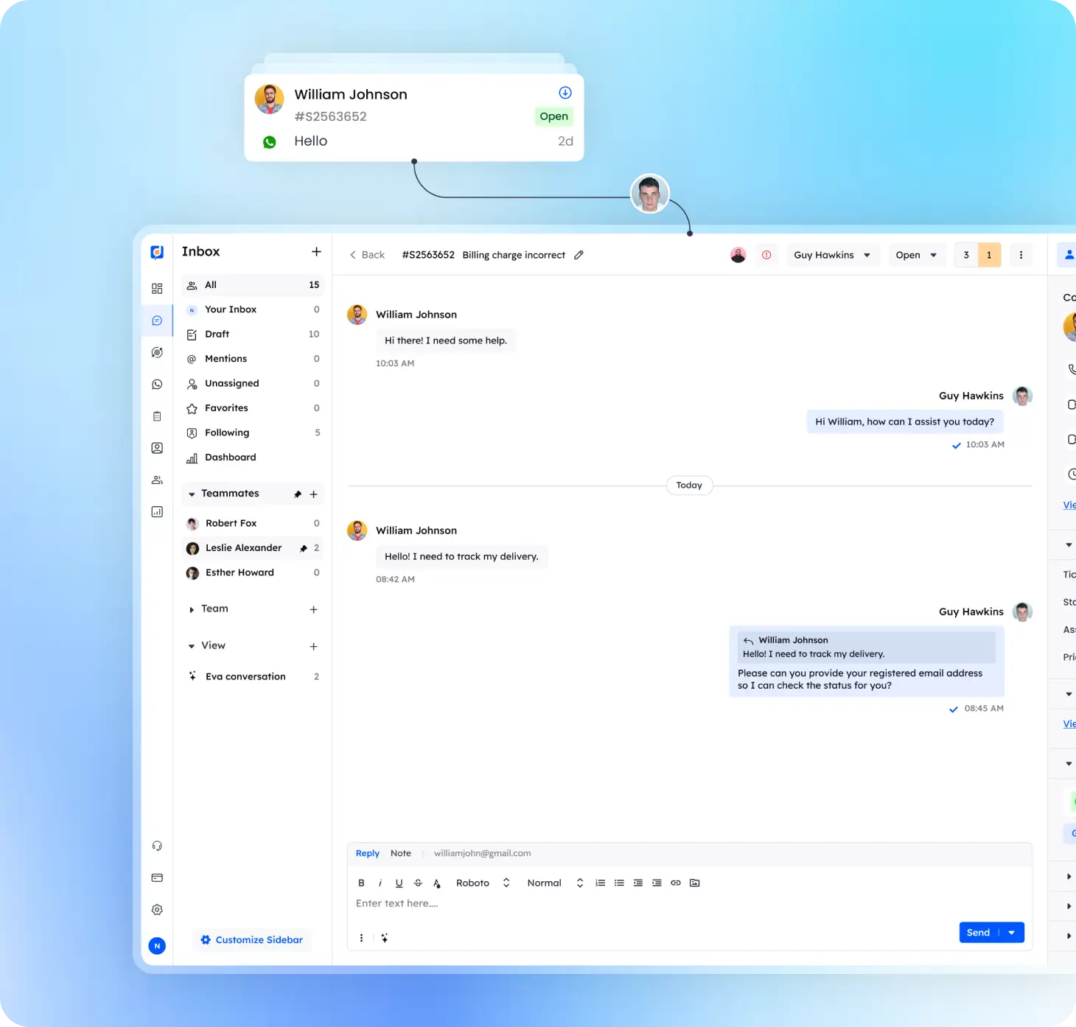Insert a bulleted list in editor
Viewport: 1076px width, 1027px height.
(x=619, y=883)
